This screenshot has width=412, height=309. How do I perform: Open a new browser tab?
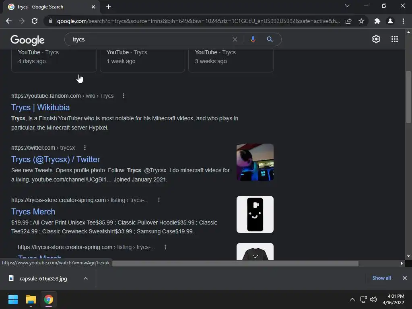pyautogui.click(x=109, y=7)
